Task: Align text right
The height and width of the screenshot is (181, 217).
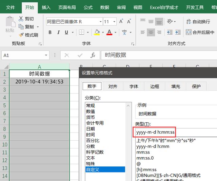Action: (x=159, y=33)
